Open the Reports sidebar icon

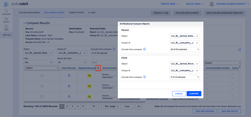pos(6,20)
